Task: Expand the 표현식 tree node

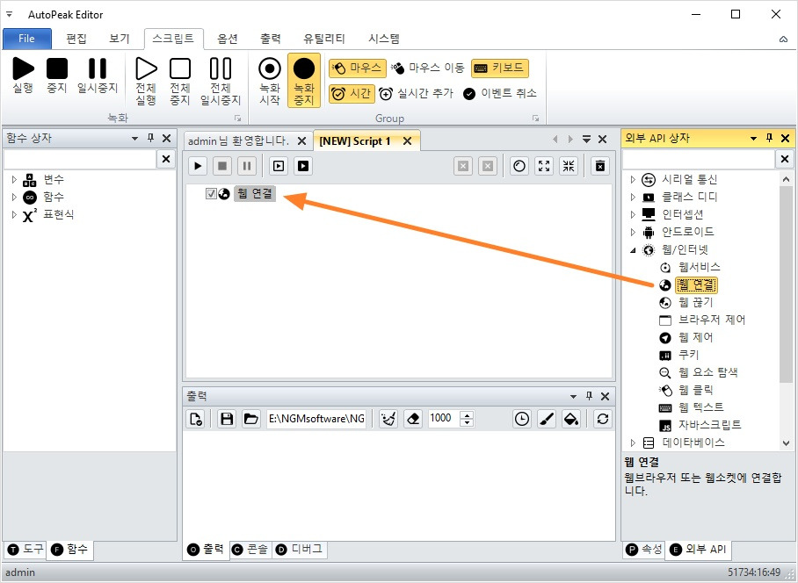Action: [x=14, y=214]
